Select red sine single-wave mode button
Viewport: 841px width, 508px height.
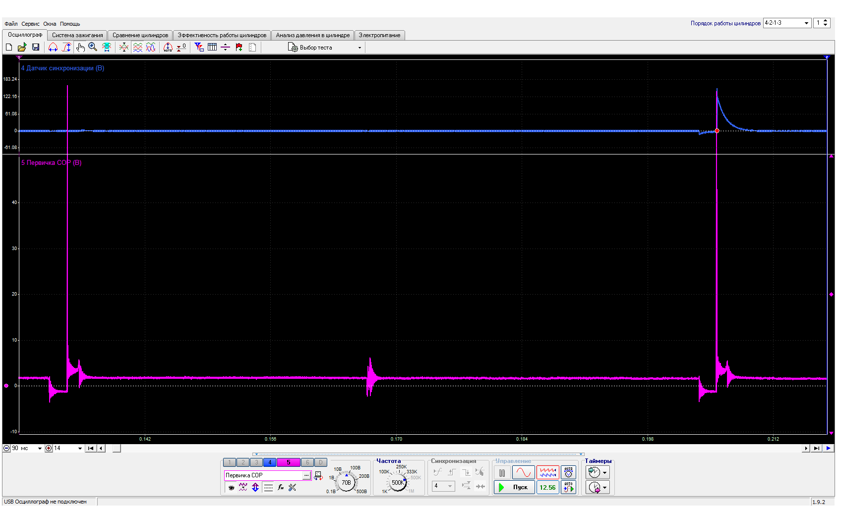(523, 473)
